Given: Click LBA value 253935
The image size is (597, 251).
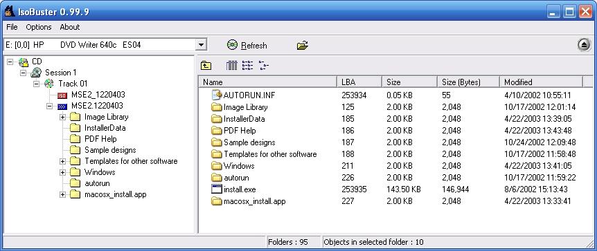Looking at the screenshot, I should 354,189.
